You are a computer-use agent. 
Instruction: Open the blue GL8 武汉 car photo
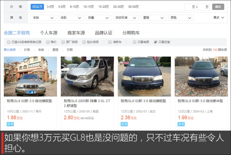(144, 77)
